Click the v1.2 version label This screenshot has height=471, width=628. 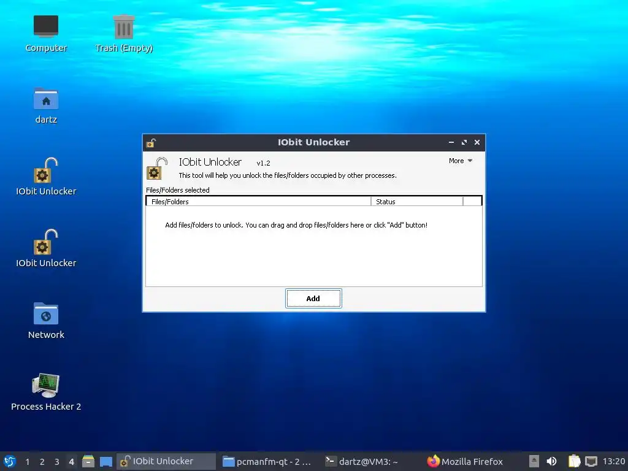pos(263,163)
